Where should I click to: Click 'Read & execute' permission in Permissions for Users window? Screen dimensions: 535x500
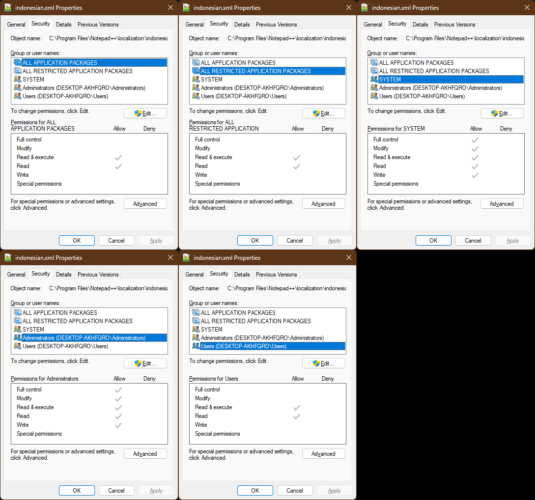click(214, 407)
